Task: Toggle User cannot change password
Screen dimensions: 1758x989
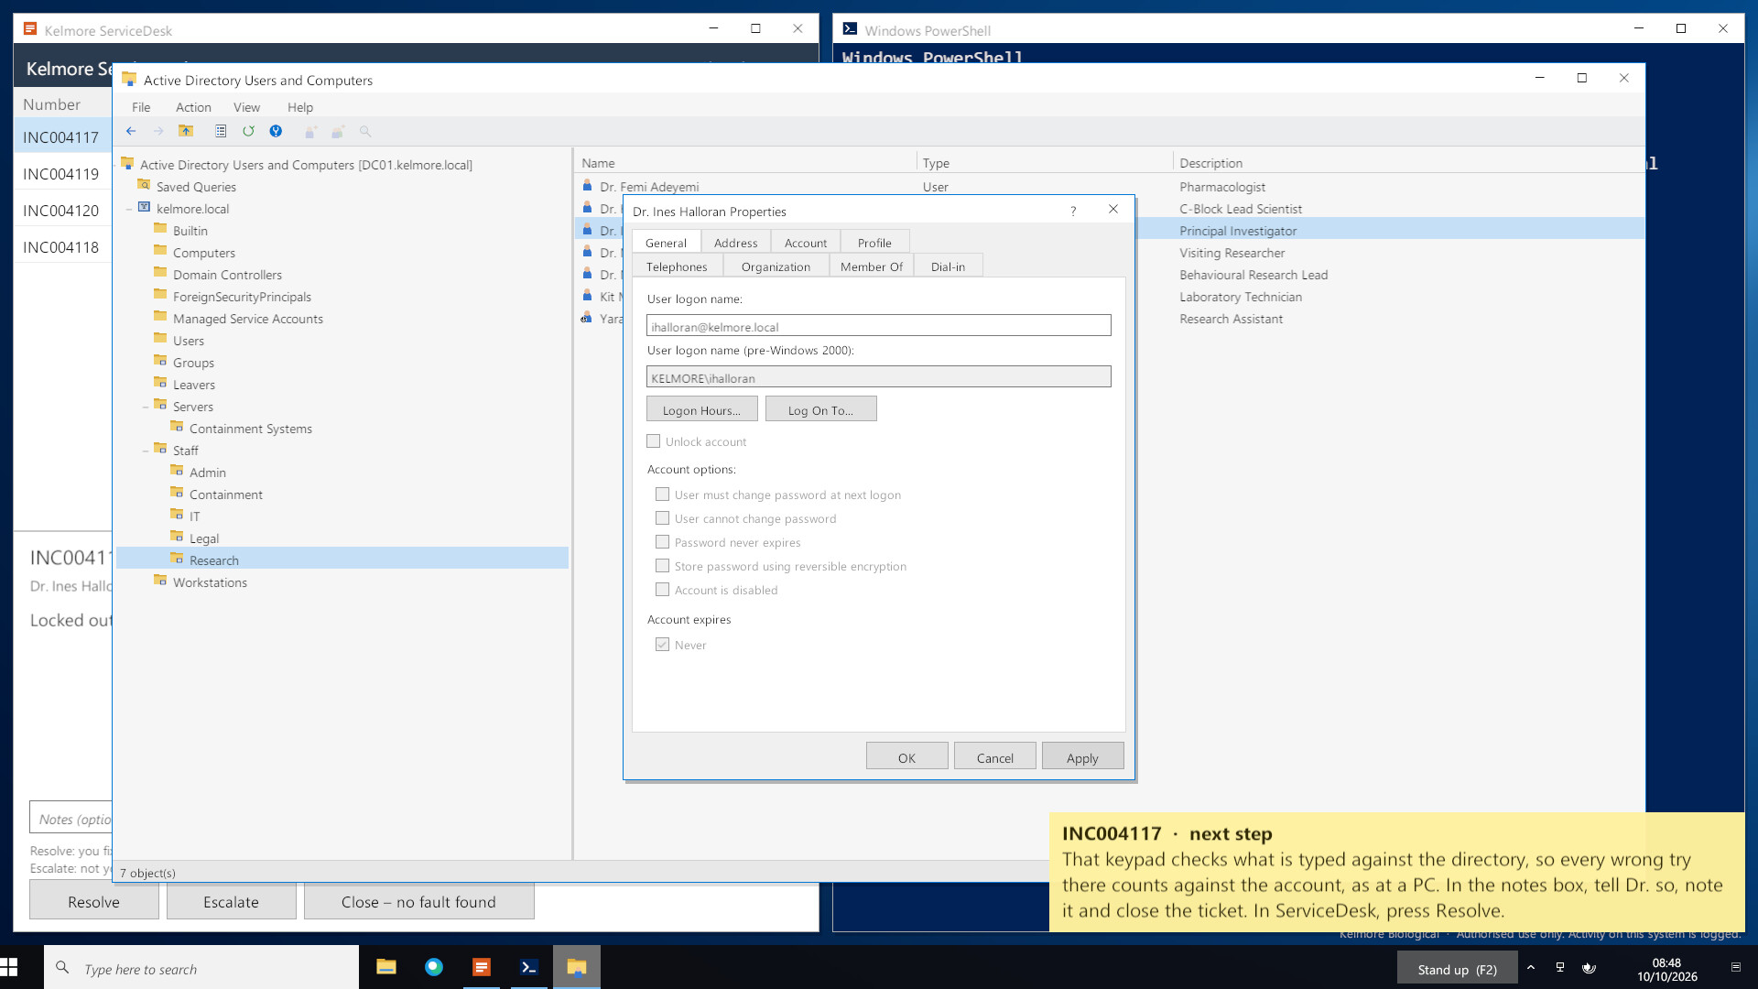Action: tap(663, 518)
